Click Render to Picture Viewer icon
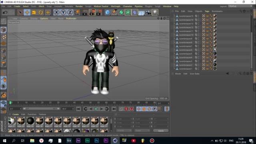 (92, 12)
